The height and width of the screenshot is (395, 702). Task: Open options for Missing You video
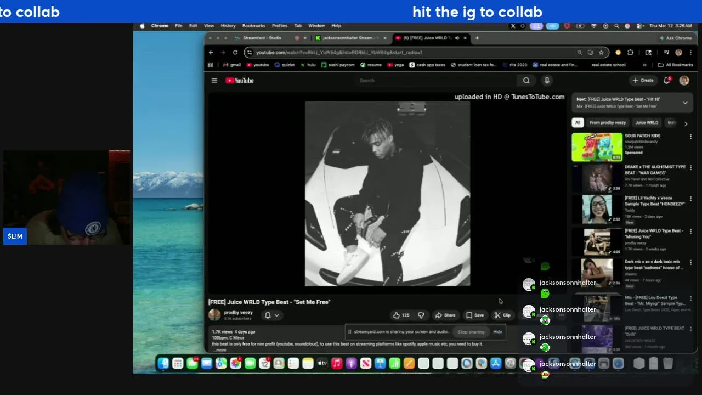point(690,232)
